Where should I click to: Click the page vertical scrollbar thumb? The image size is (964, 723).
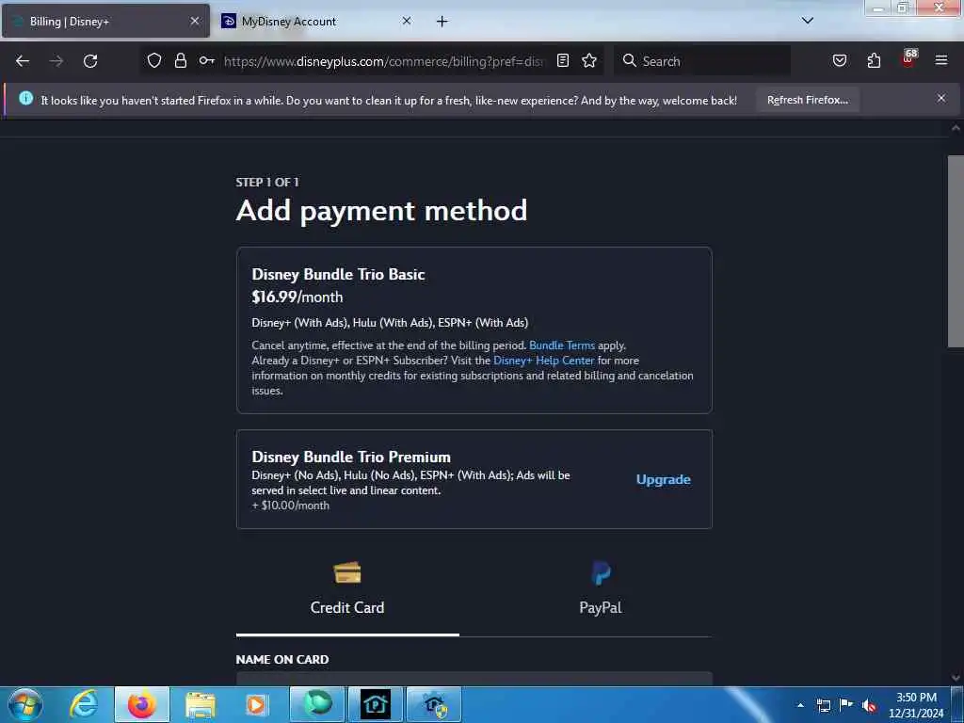pyautogui.click(x=956, y=250)
